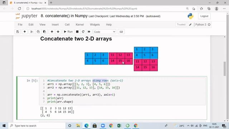Click the concatenated arrays diagram image
Viewport: 229px width, 129px height.
pyautogui.click(x=121, y=59)
